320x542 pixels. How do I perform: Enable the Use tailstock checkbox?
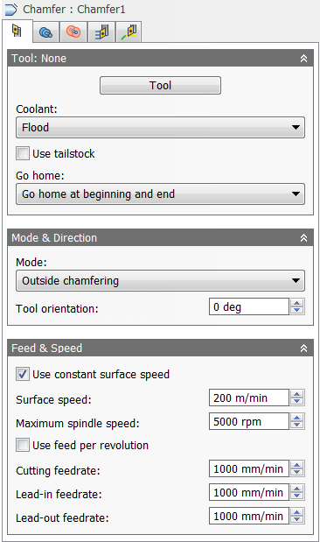click(x=23, y=153)
